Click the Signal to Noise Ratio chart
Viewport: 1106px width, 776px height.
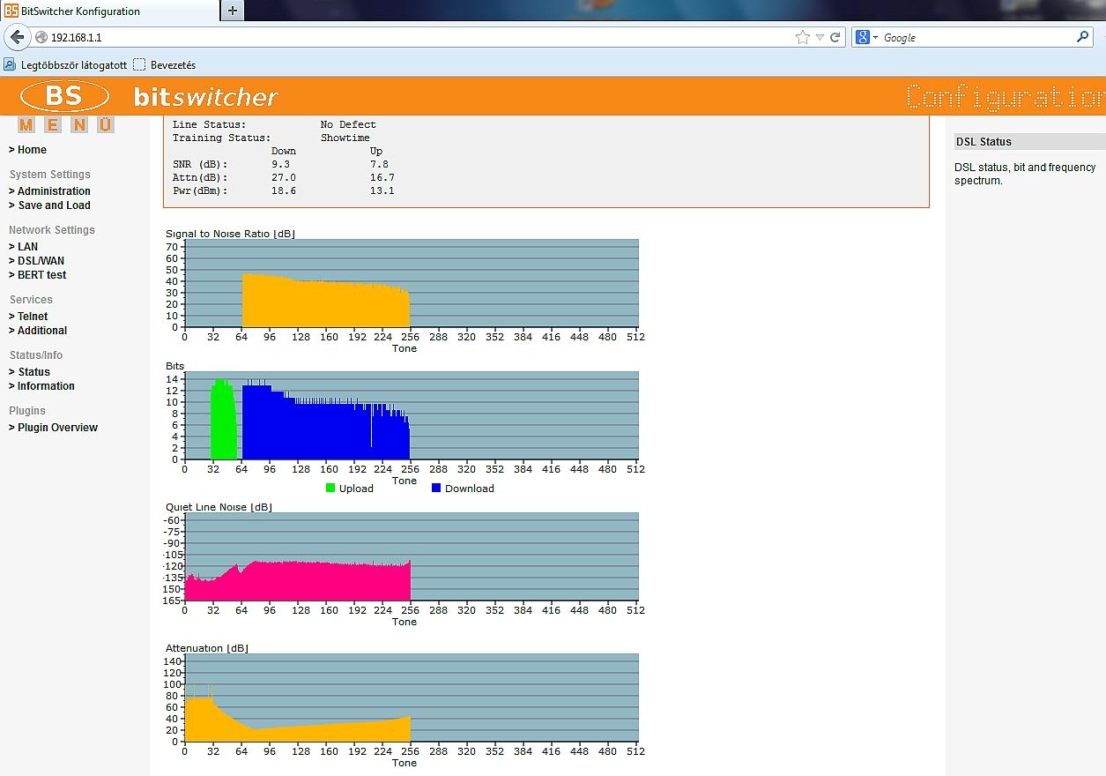point(412,283)
